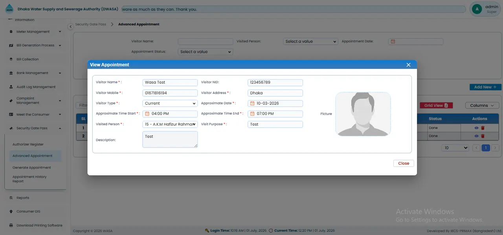Delete the second row with trash icon
Image resolution: width=503 pixels, height=235 pixels.
tap(483, 136)
